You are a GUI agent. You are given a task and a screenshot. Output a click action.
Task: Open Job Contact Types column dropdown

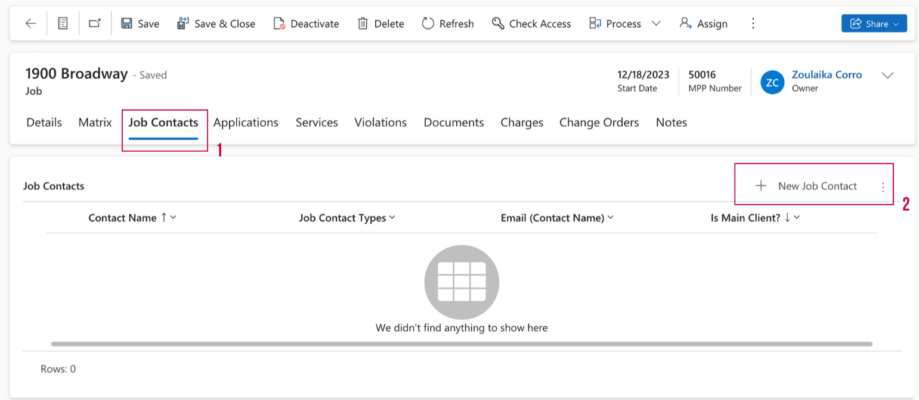[392, 218]
